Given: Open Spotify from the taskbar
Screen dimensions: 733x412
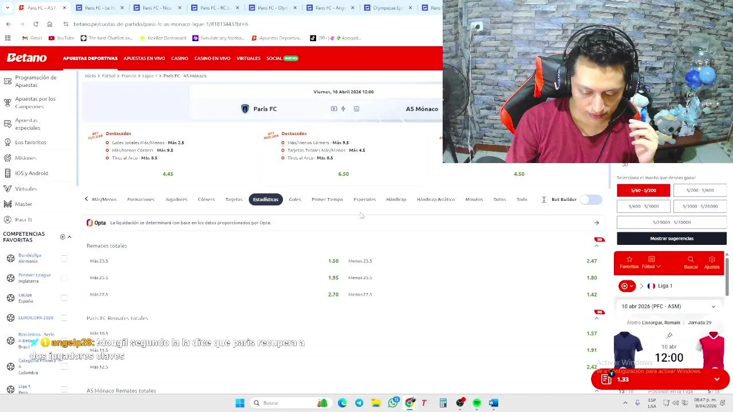Looking at the screenshot, I should [x=476, y=403].
